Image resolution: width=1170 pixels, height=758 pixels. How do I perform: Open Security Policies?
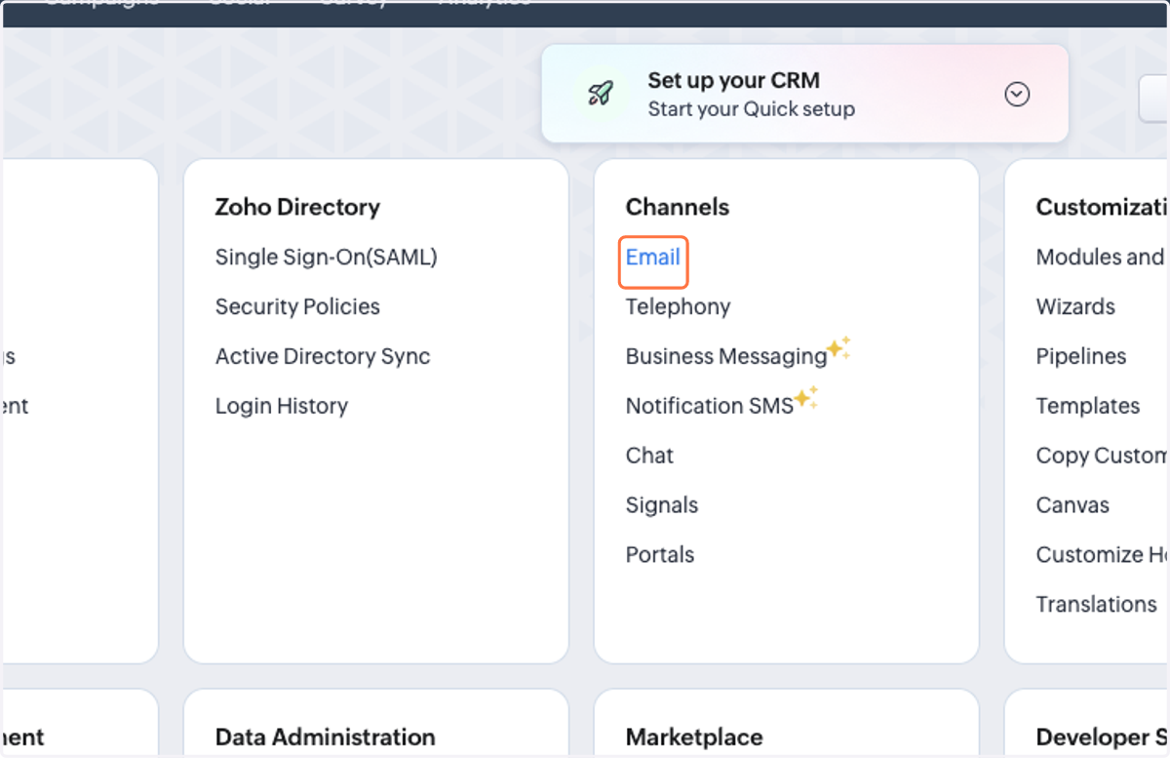297,306
